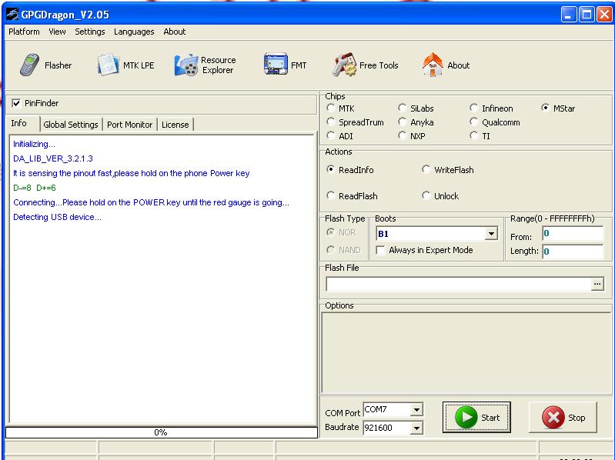The image size is (615, 460).
Task: Click the 'Detecting USB device...' log line
Action: tap(57, 217)
